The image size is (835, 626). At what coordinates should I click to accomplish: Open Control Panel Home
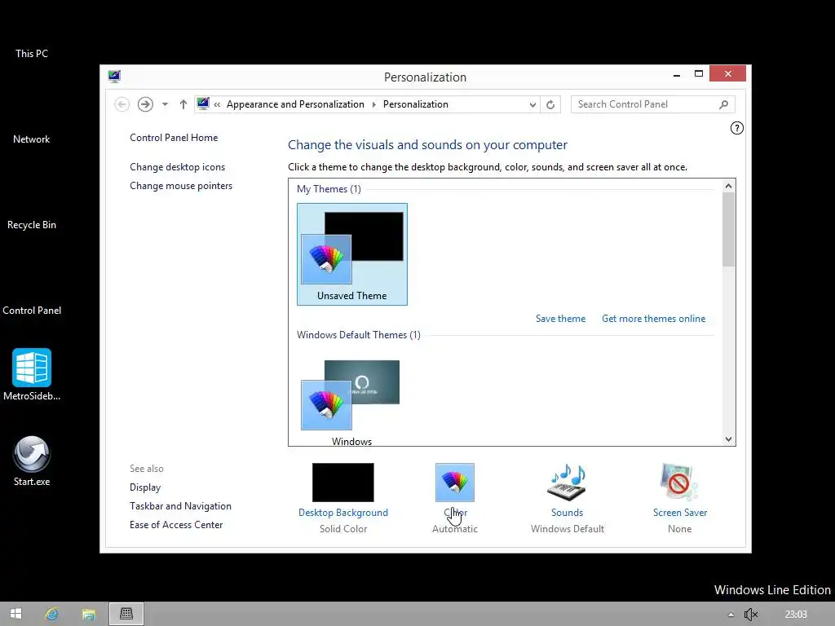[174, 137]
